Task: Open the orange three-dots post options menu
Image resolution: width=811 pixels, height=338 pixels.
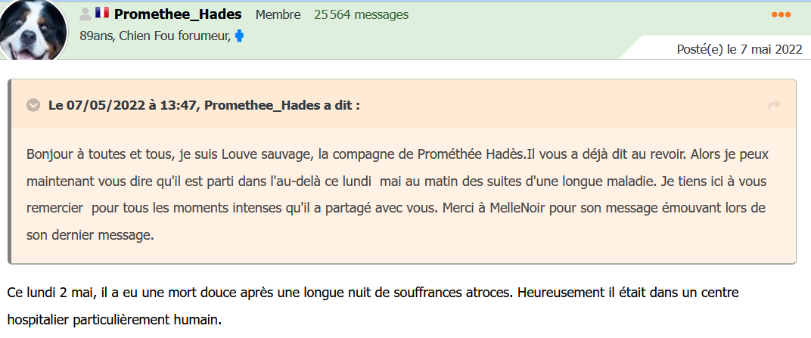Action: tap(781, 14)
